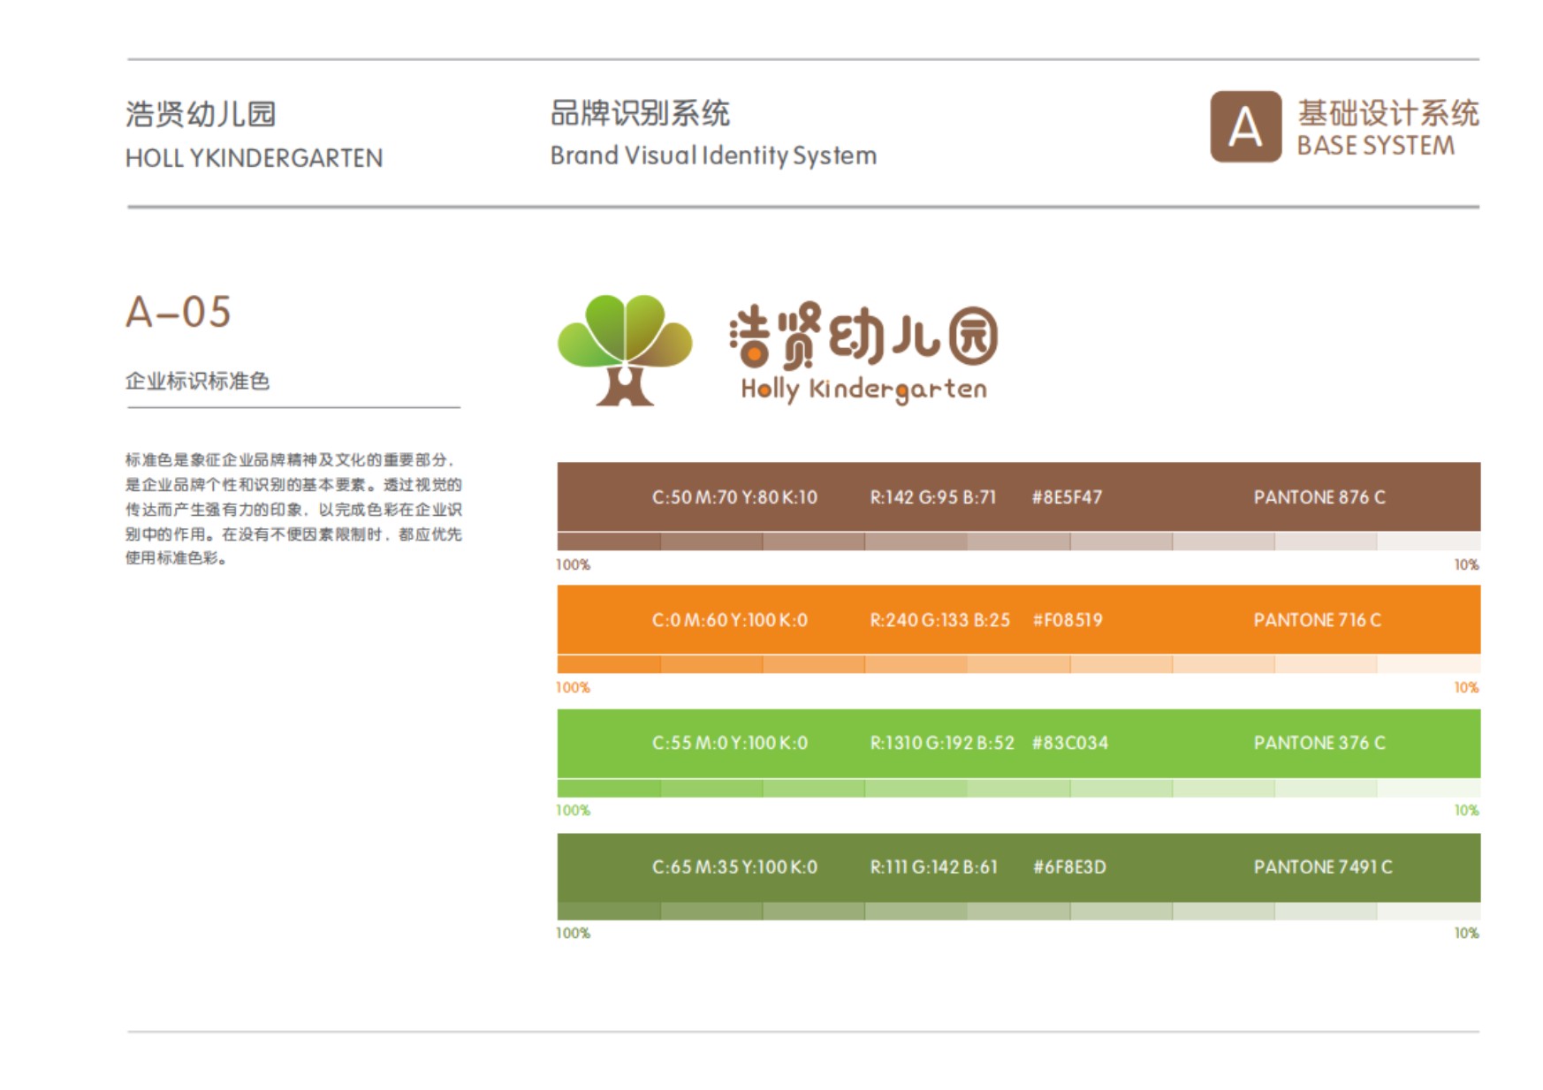Click 'PANTONE 376 C' label
The width and height of the screenshot is (1543, 1090).
click(x=1319, y=743)
